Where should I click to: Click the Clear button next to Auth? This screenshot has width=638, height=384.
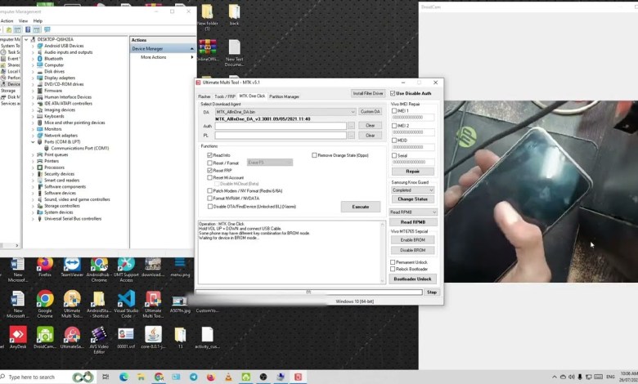click(x=370, y=126)
